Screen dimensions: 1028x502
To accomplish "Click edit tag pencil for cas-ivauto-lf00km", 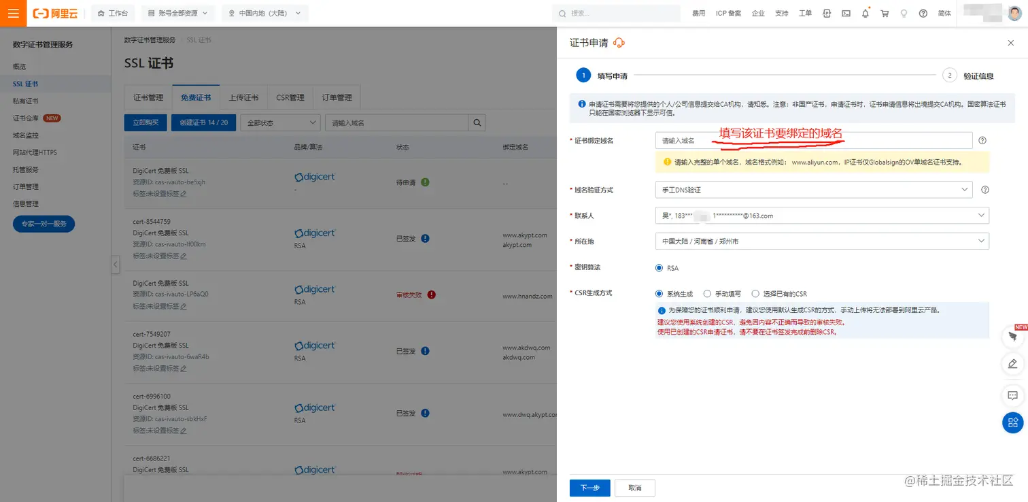I will point(184,256).
